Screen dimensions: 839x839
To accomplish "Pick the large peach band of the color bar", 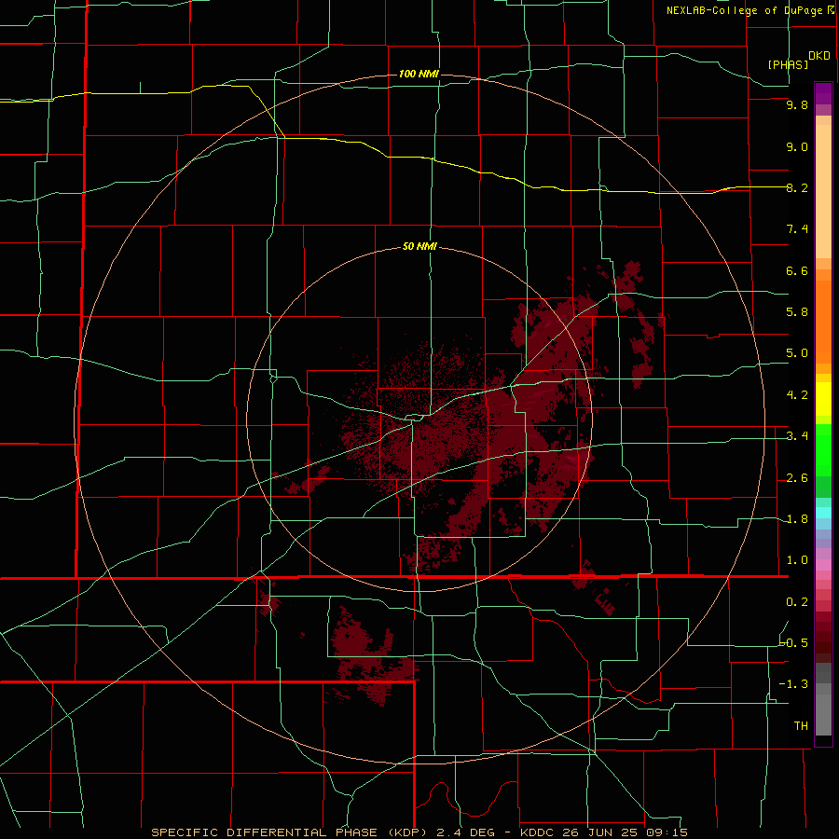I will point(823,191).
